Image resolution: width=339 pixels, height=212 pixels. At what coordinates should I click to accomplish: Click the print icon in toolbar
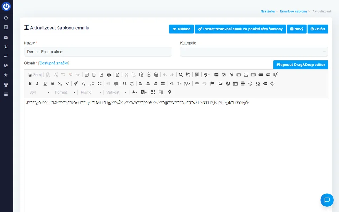tap(109, 75)
